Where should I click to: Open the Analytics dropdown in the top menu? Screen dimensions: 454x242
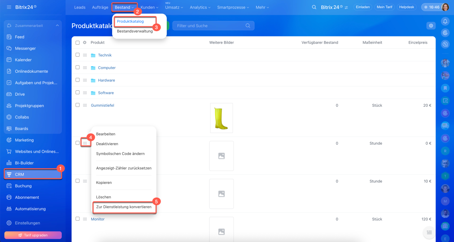200,7
